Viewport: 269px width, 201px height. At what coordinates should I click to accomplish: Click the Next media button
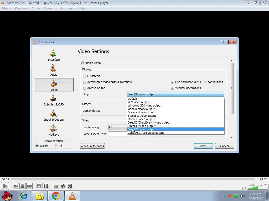29,186
